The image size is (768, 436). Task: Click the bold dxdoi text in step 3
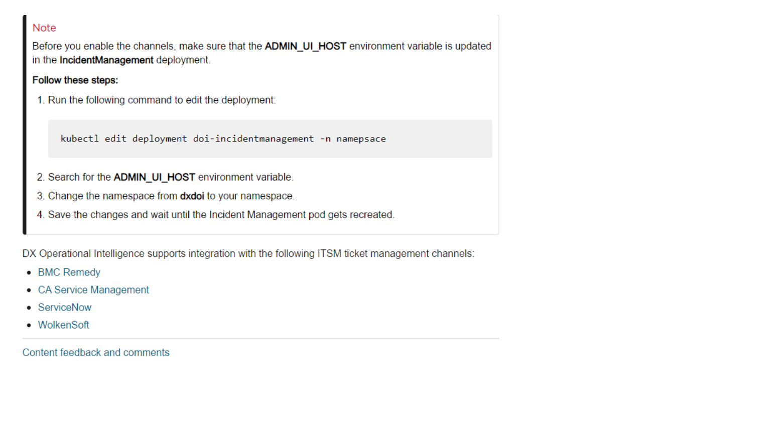pyautogui.click(x=192, y=196)
